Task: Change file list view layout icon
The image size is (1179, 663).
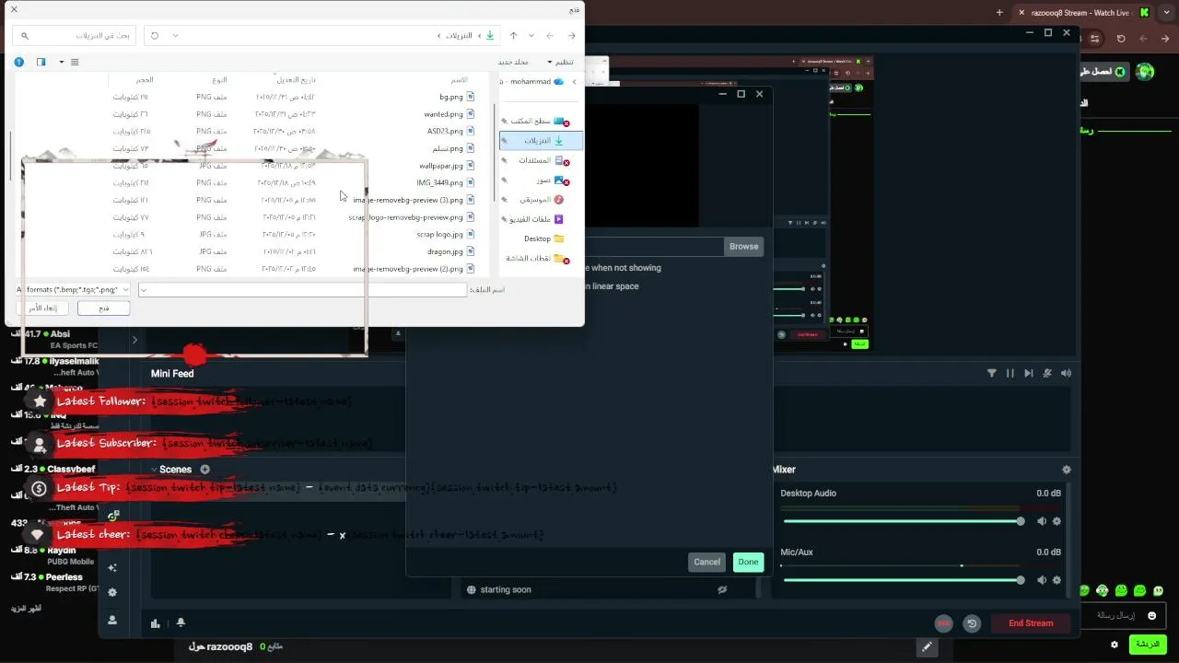Action: pyautogui.click(x=75, y=62)
